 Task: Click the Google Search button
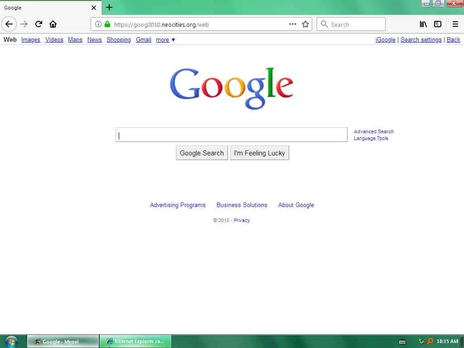[x=202, y=153]
